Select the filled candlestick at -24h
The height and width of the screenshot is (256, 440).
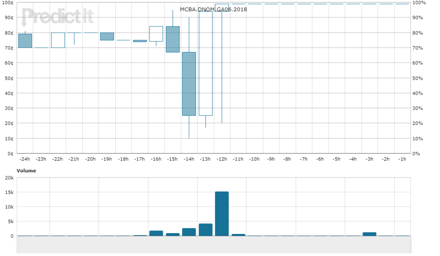25,41
